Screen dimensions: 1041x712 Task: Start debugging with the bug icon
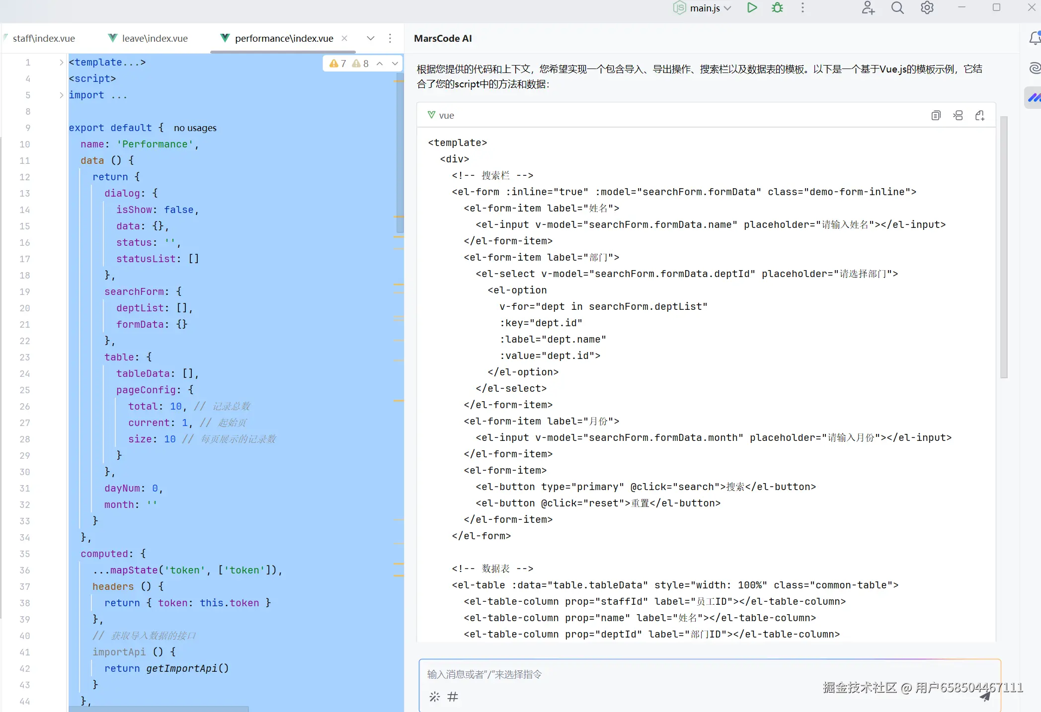pos(777,8)
